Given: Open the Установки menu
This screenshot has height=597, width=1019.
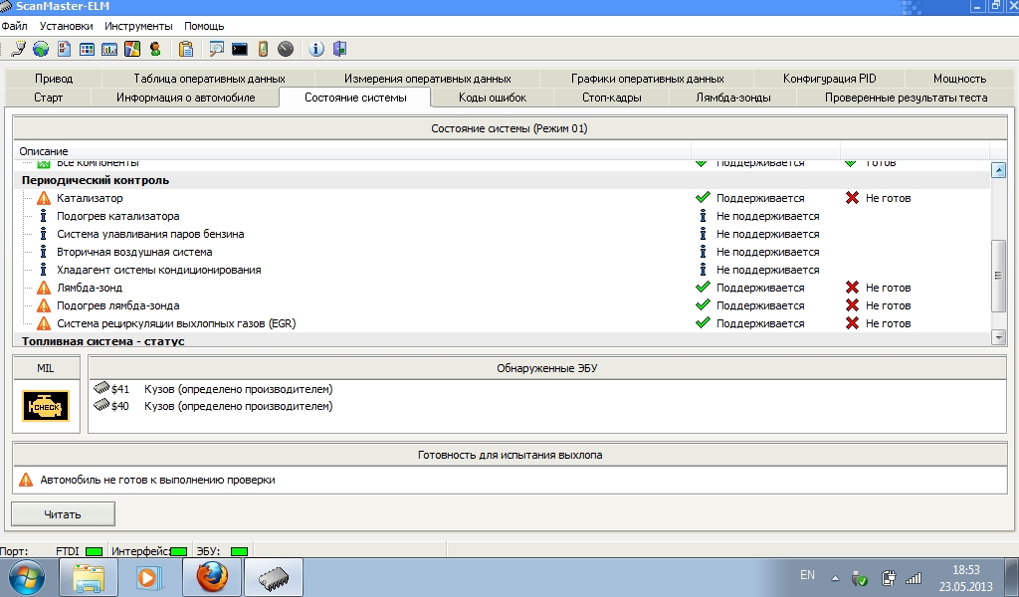Looking at the screenshot, I should [67, 26].
